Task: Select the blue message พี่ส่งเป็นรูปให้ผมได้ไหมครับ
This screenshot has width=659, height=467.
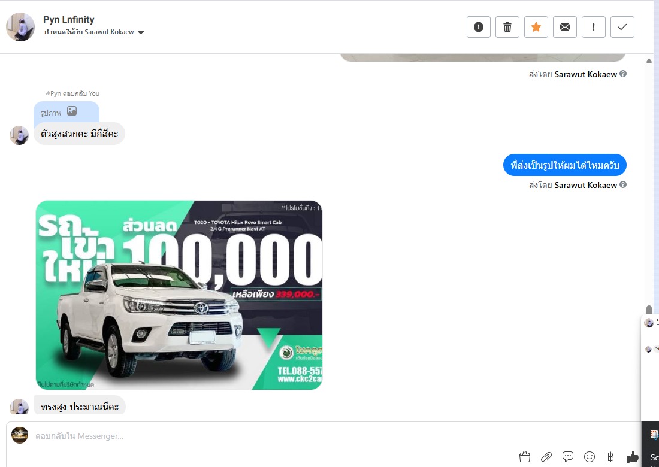Action: [x=564, y=165]
